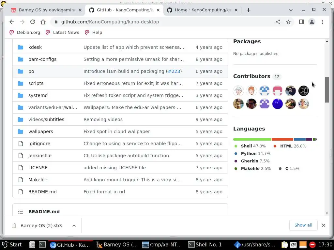Image resolution: width=334 pixels, height=250 pixels.
Task: Click the page vertical scrollbar thumb
Action: pyautogui.click(x=327, y=90)
